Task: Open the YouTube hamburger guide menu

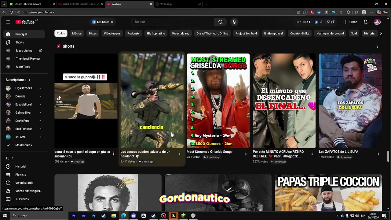Action: (8, 22)
